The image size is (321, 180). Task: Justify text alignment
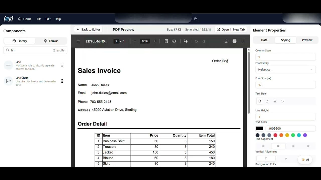308,146
